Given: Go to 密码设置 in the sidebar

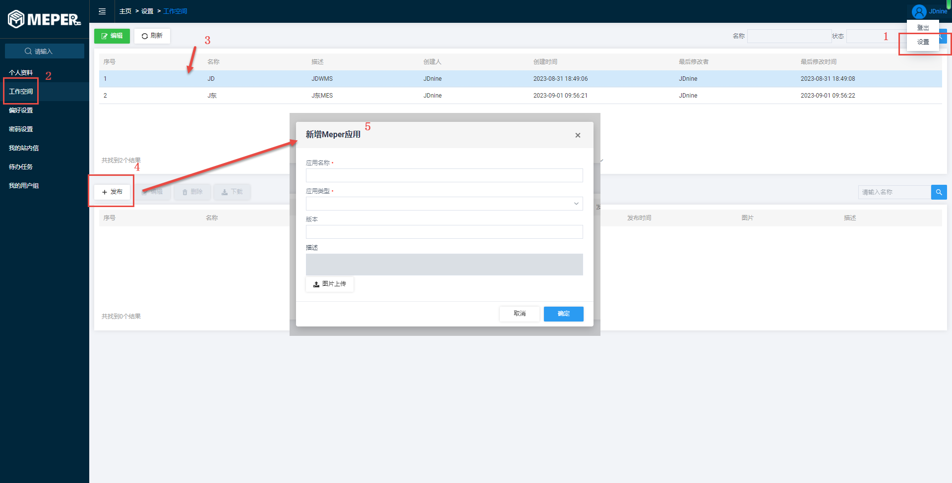Looking at the screenshot, I should coord(21,129).
